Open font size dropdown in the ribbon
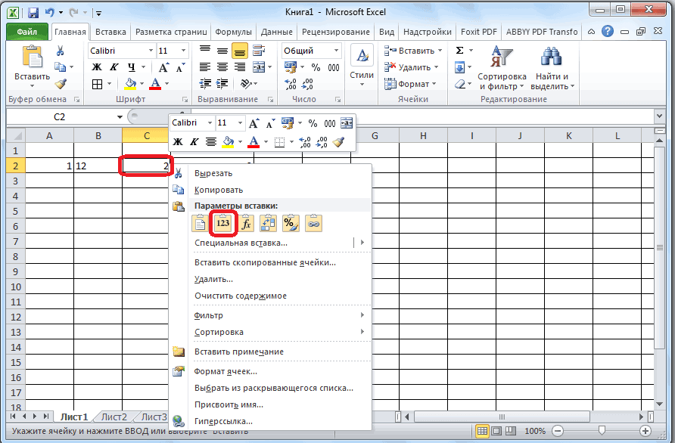Screen dimensions: 675x443 [183, 51]
